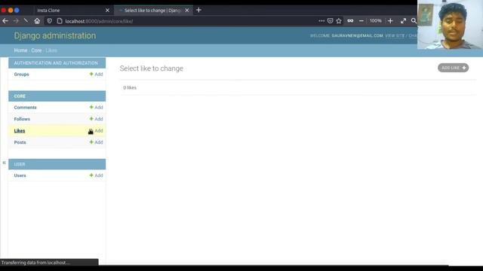The image size is (483, 271).
Task: Zoom out with the minus button
Action: [361, 21]
